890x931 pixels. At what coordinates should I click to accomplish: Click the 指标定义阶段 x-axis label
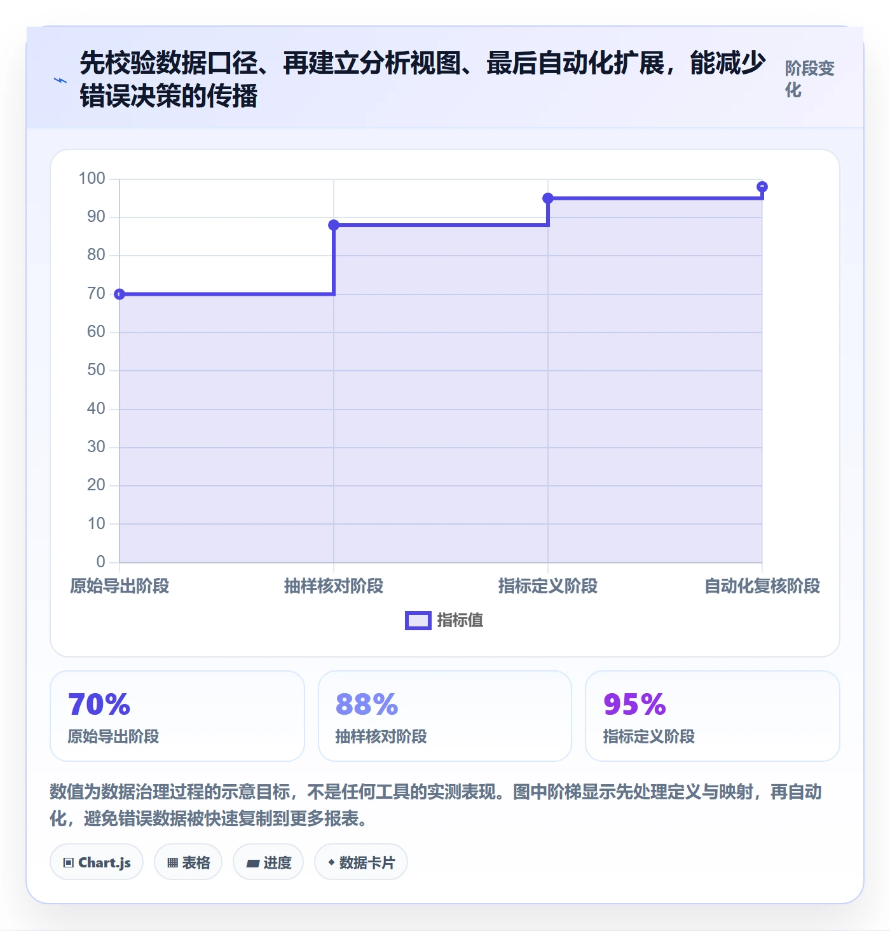coord(548,586)
